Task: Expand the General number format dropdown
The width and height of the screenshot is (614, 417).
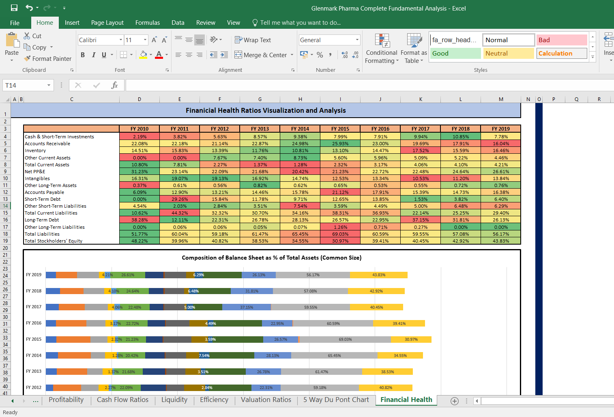Action: [357, 40]
